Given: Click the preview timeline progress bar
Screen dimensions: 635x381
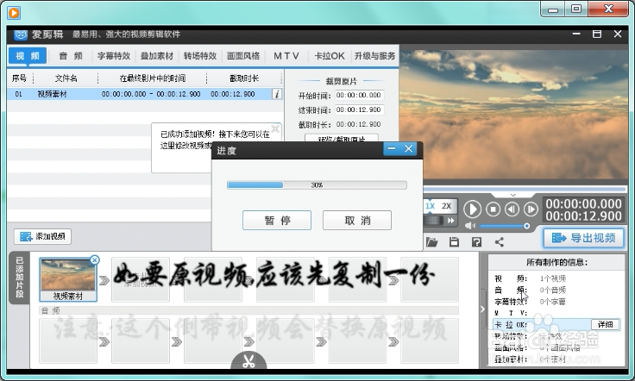Looking at the screenshot, I should click(525, 189).
